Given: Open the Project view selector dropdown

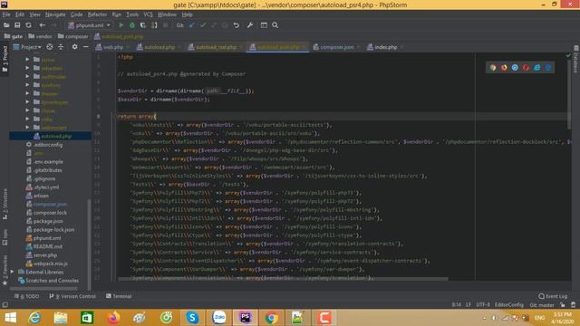Looking at the screenshot, I should click(x=27, y=47).
